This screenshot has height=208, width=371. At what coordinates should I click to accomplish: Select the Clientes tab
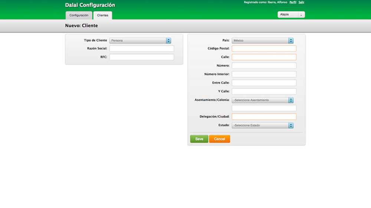pyautogui.click(x=103, y=15)
